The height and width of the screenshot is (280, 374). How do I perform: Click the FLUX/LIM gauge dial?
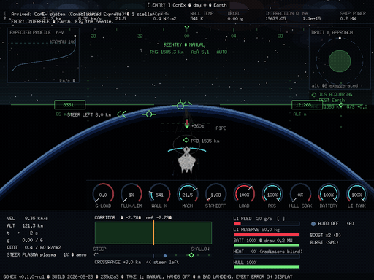point(131,194)
